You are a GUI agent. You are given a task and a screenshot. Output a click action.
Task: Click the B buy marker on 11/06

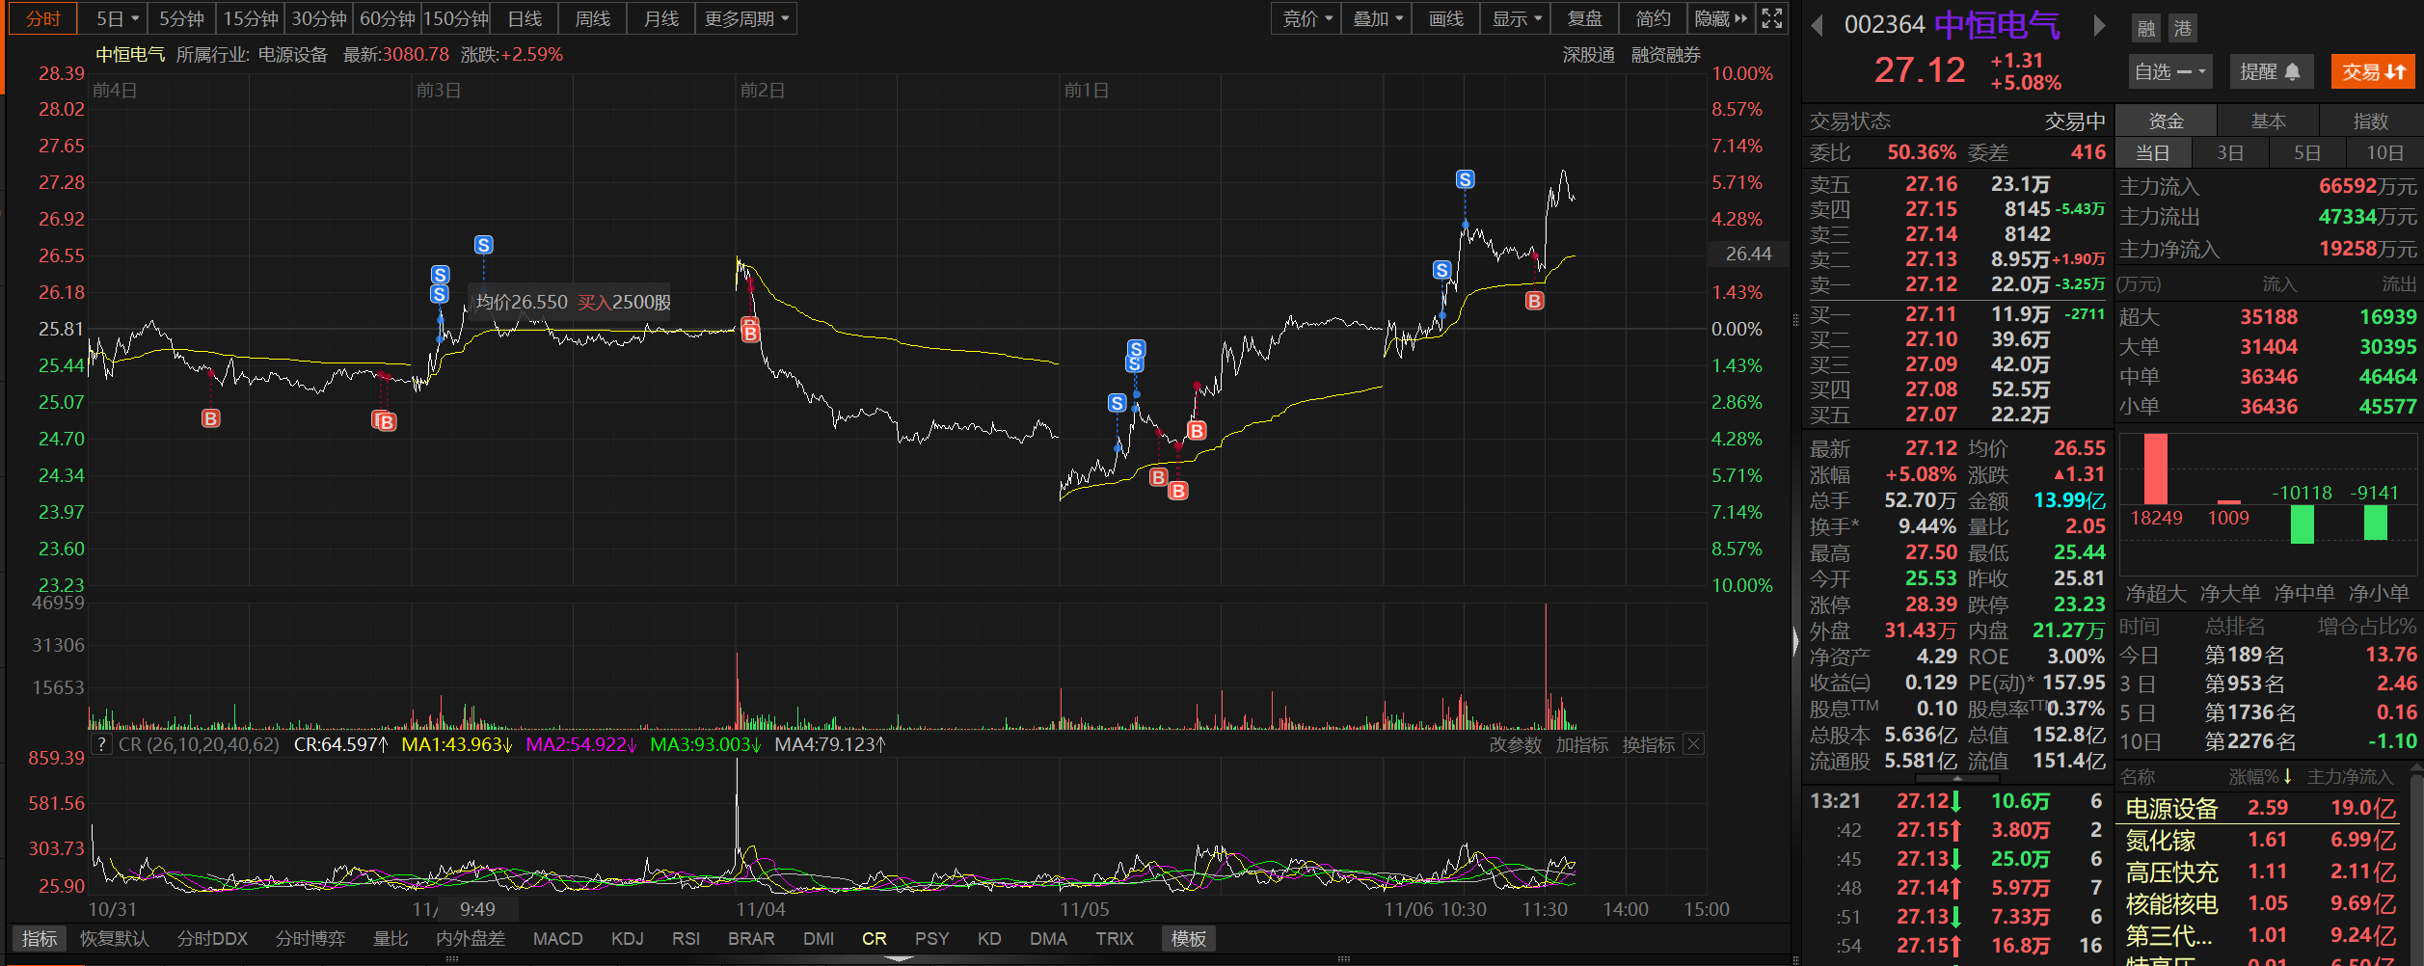coord(1535,301)
